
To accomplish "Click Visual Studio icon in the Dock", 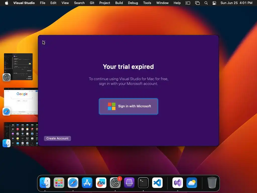I will 178,183.
